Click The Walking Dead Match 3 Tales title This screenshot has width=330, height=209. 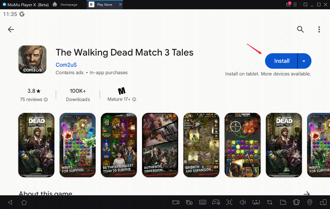[x=125, y=52]
